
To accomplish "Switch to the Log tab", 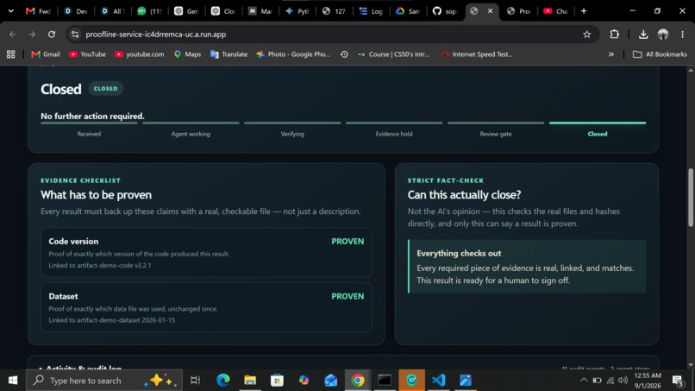I will (x=372, y=11).
